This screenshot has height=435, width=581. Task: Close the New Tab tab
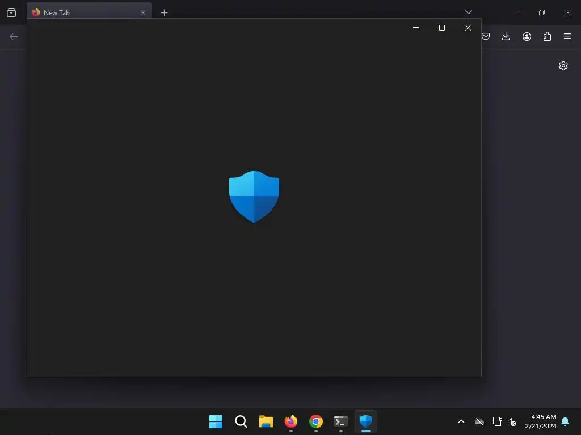point(142,12)
